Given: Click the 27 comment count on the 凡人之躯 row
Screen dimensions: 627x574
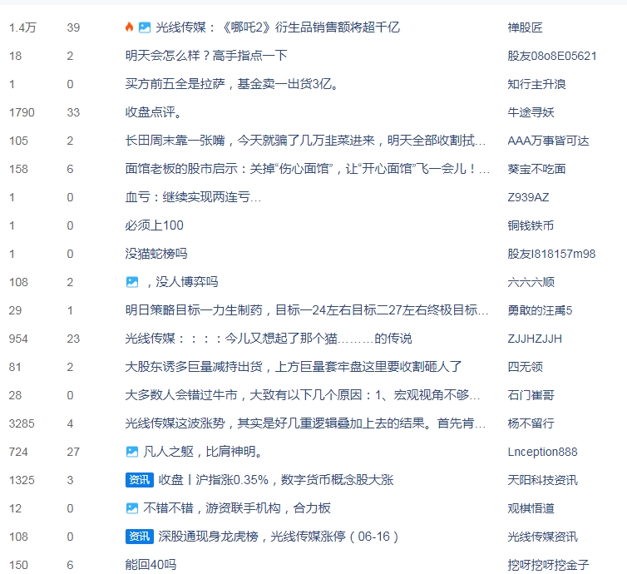Looking at the screenshot, I should [x=73, y=452].
